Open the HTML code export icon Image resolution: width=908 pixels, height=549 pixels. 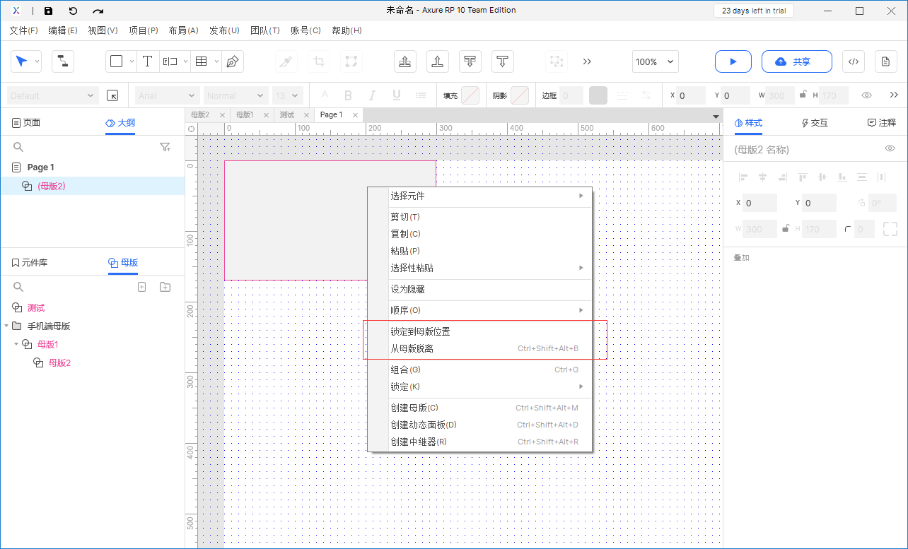853,61
